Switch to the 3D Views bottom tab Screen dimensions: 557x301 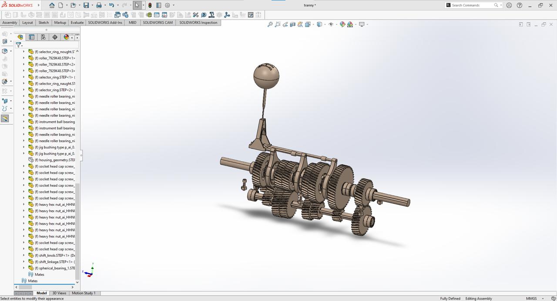(59, 293)
